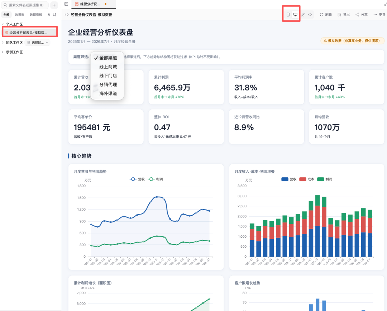The image size is (387, 311).
Task: Click the fullscreen expand arrows icon
Action: click(x=385, y=4)
